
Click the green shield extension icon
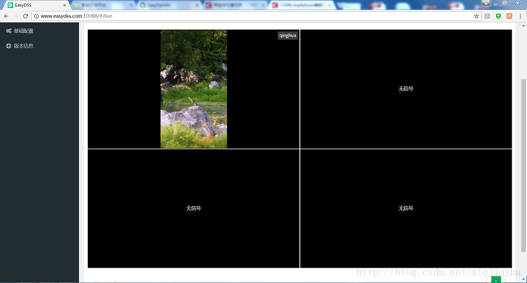point(498,16)
